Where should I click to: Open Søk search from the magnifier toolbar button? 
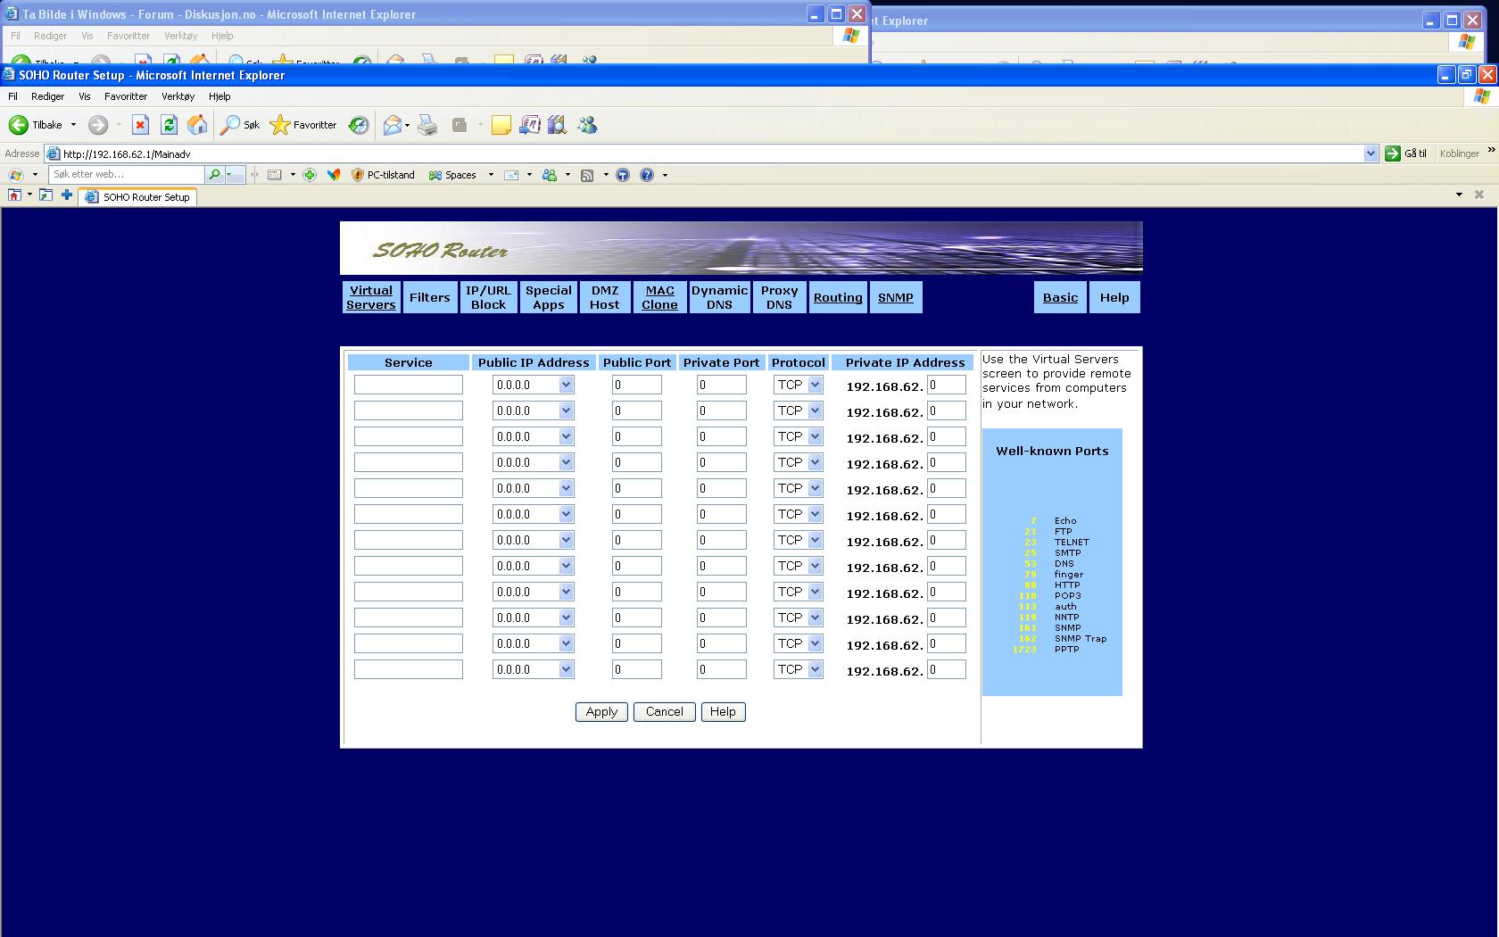[240, 125]
